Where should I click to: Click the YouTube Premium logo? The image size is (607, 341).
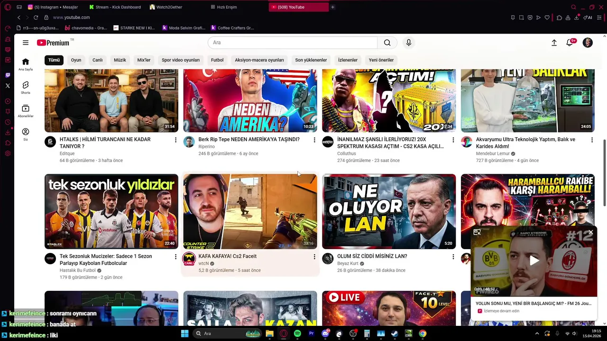coord(53,43)
